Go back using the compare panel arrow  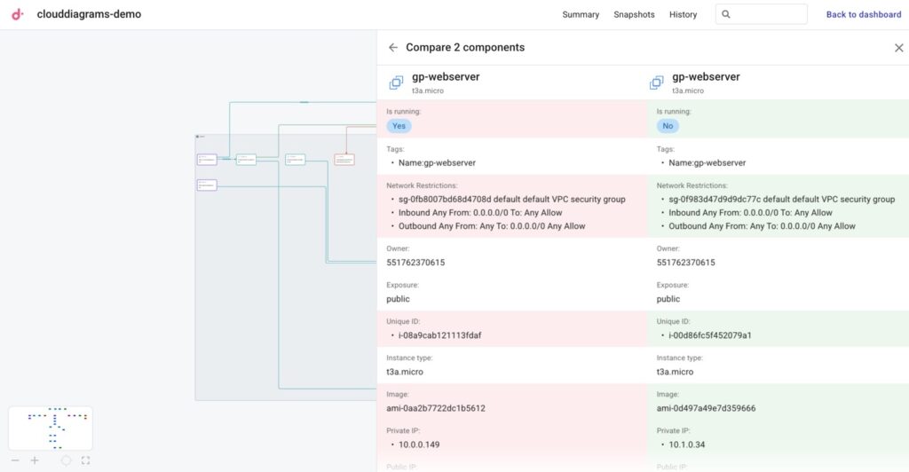tap(393, 48)
